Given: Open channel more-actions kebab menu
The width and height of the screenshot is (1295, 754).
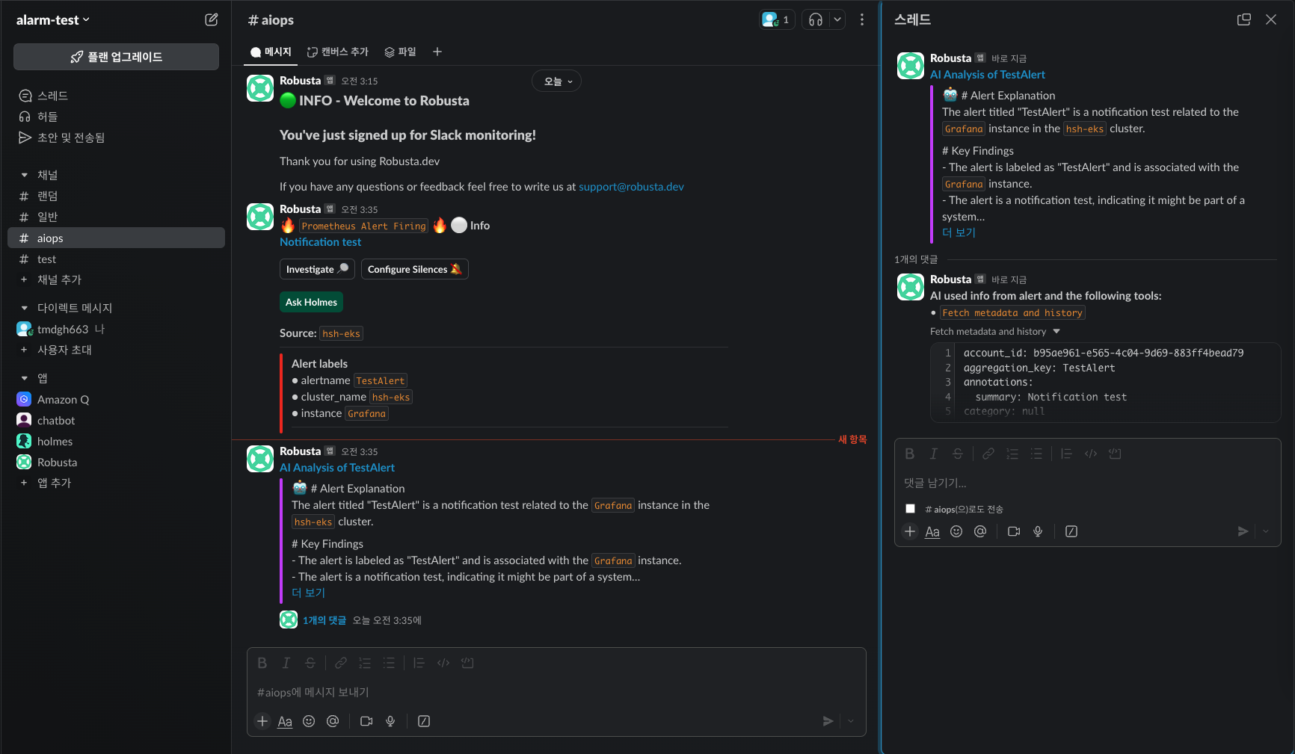Looking at the screenshot, I should coord(862,19).
